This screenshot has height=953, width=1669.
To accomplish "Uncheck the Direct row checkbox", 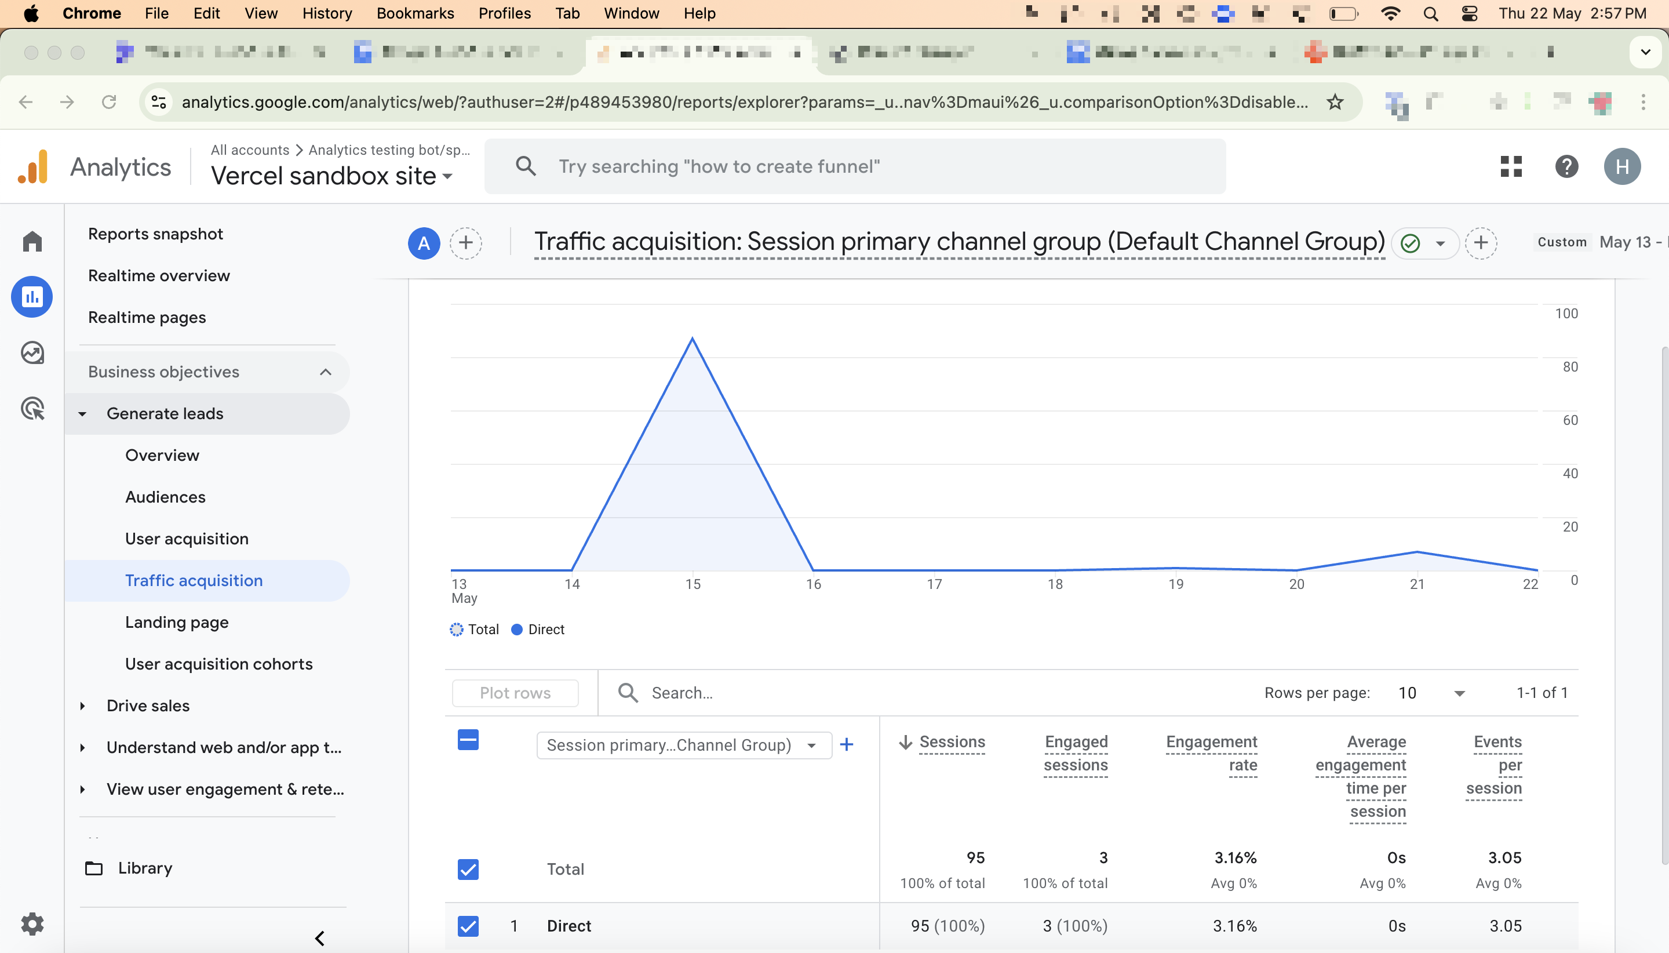I will point(468,926).
